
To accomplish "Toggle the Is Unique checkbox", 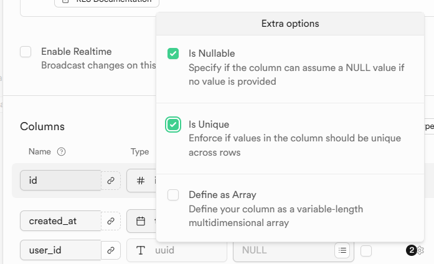I will 173,125.
